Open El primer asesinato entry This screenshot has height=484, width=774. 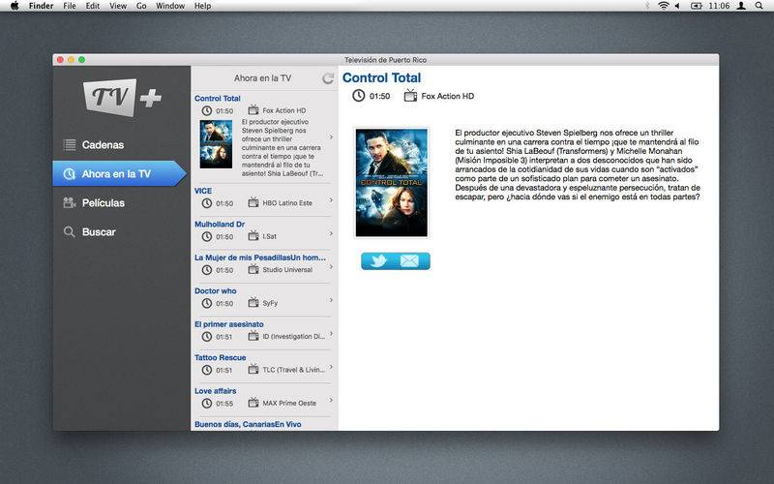pos(263,332)
